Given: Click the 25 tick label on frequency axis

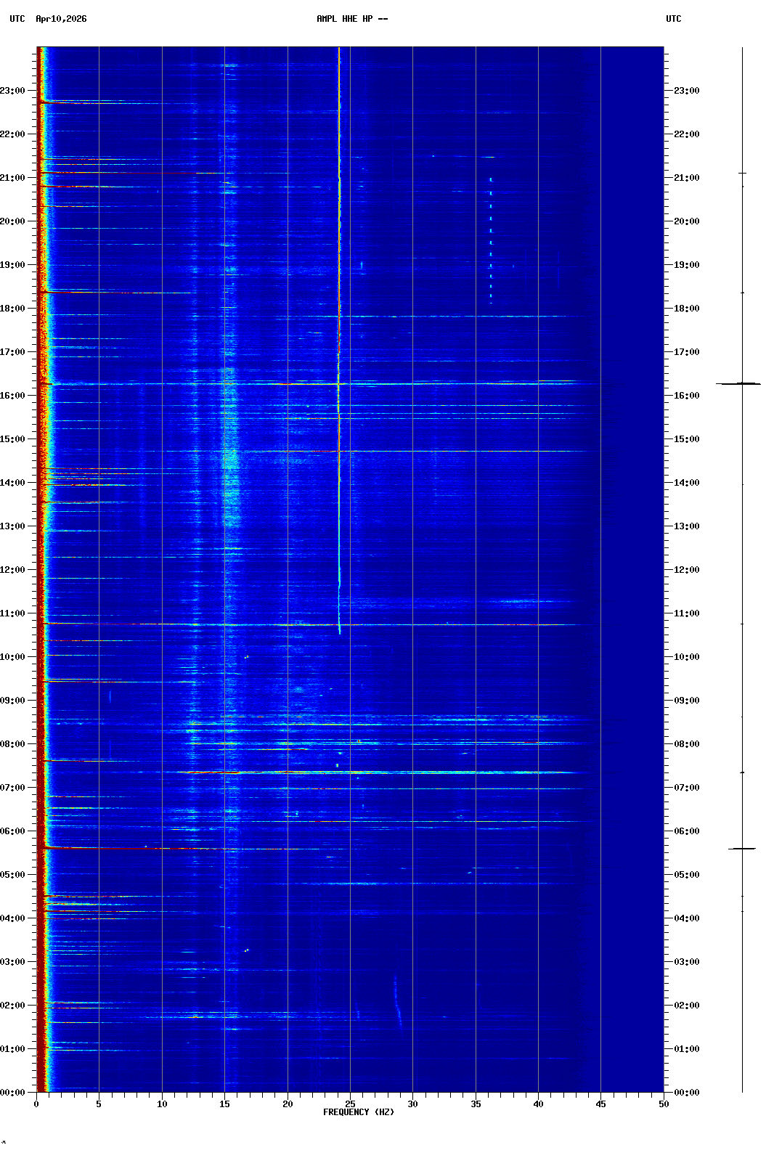Looking at the screenshot, I should [350, 1104].
